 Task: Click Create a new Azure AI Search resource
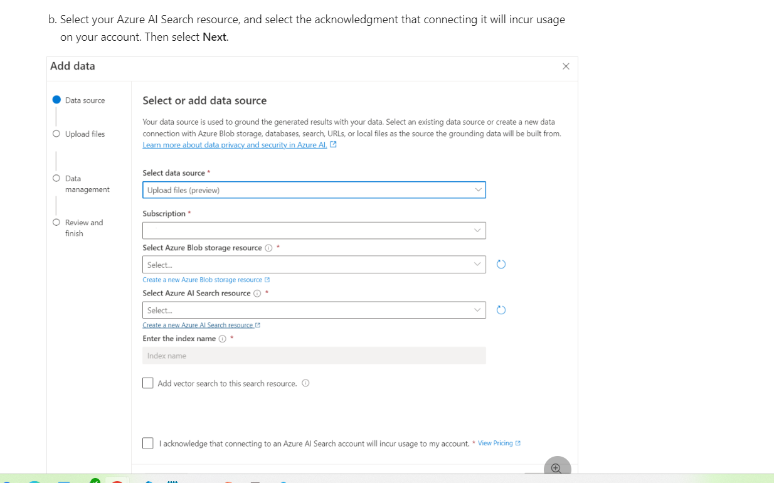click(x=199, y=324)
